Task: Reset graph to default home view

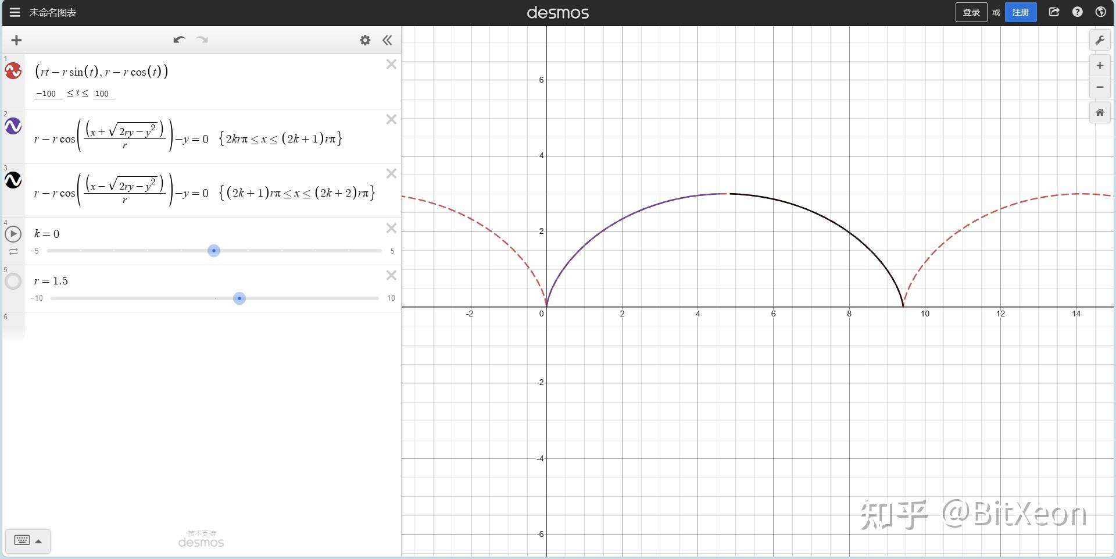Action: tap(1100, 112)
